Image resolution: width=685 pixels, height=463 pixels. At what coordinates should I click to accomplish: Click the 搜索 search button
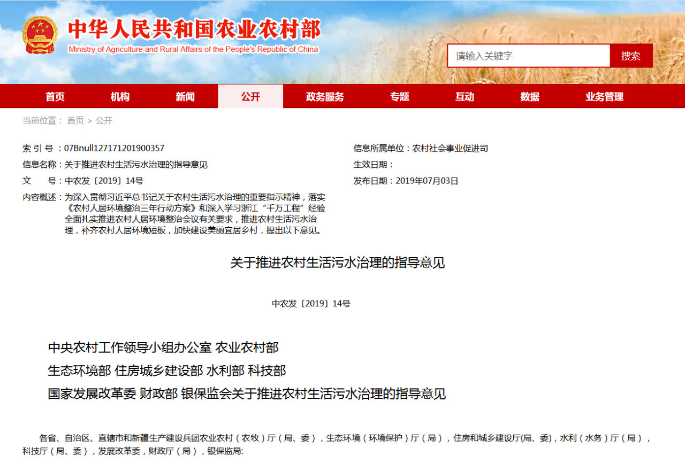[631, 56]
